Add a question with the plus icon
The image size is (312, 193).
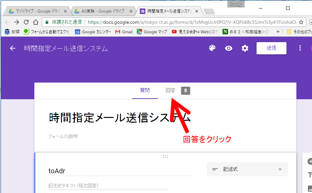pyautogui.click(x=310, y=161)
